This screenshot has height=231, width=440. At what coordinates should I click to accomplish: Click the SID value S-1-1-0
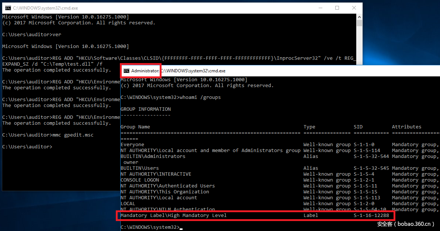pos(364,145)
